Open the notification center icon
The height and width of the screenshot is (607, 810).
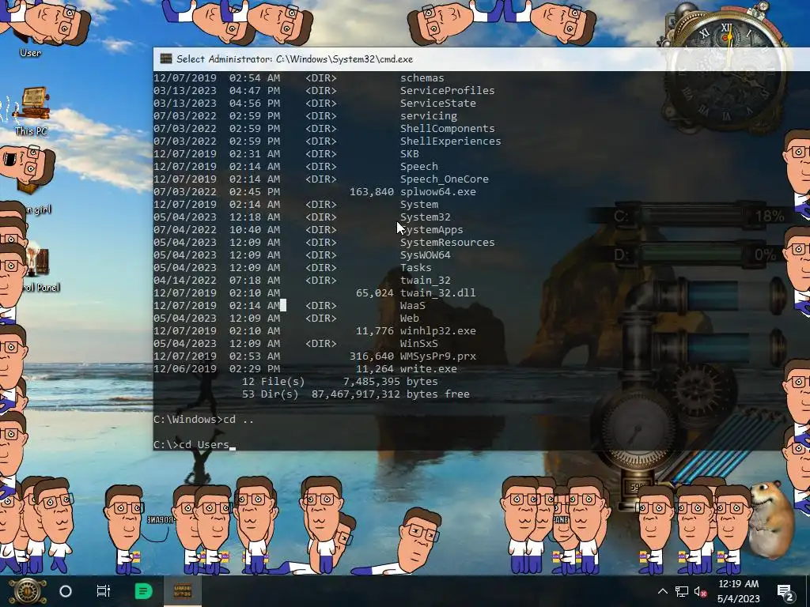click(x=785, y=592)
